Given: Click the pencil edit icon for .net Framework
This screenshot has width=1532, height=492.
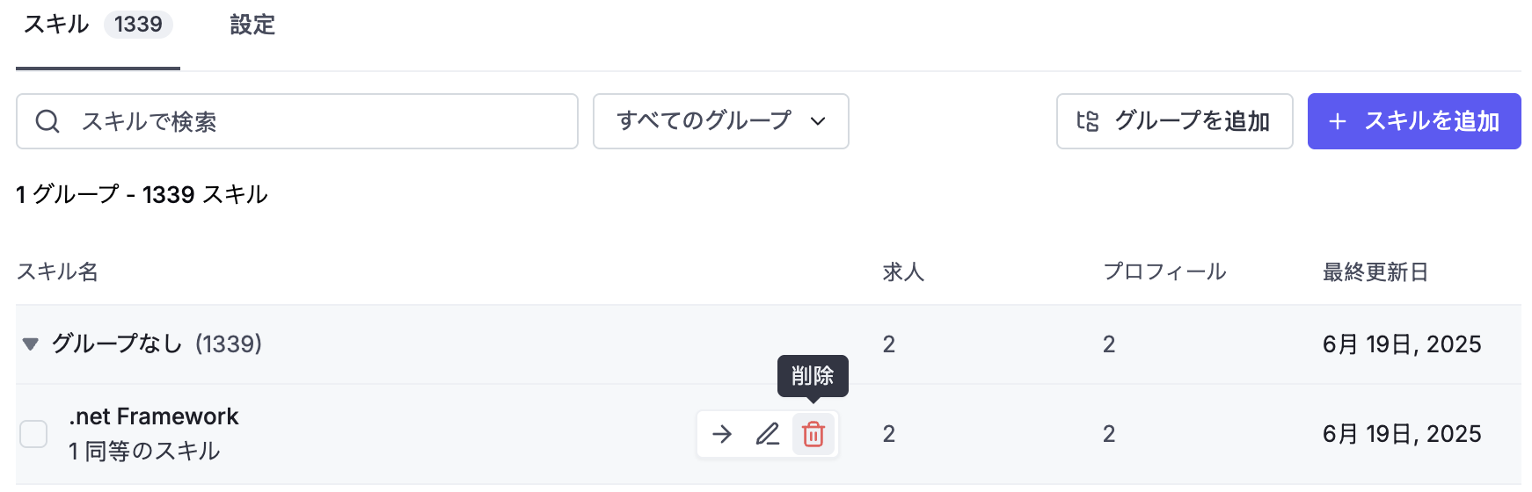Looking at the screenshot, I should tap(768, 434).
